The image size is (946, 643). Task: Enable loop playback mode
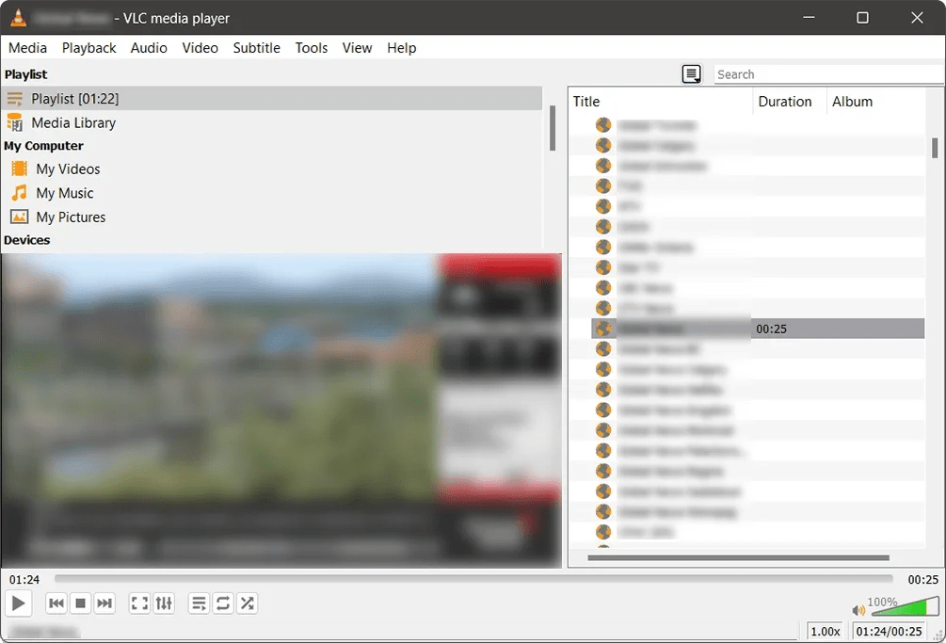[x=223, y=603]
